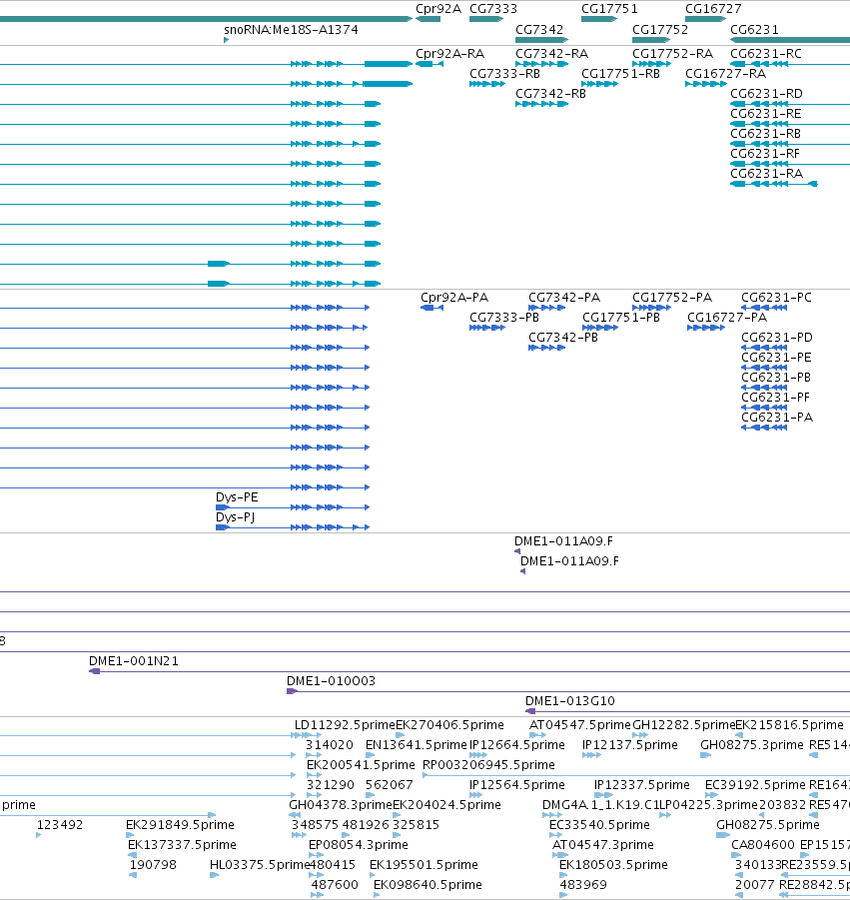Click the CG7333-RB transcript label
Screen dimensions: 850x900
(x=504, y=74)
